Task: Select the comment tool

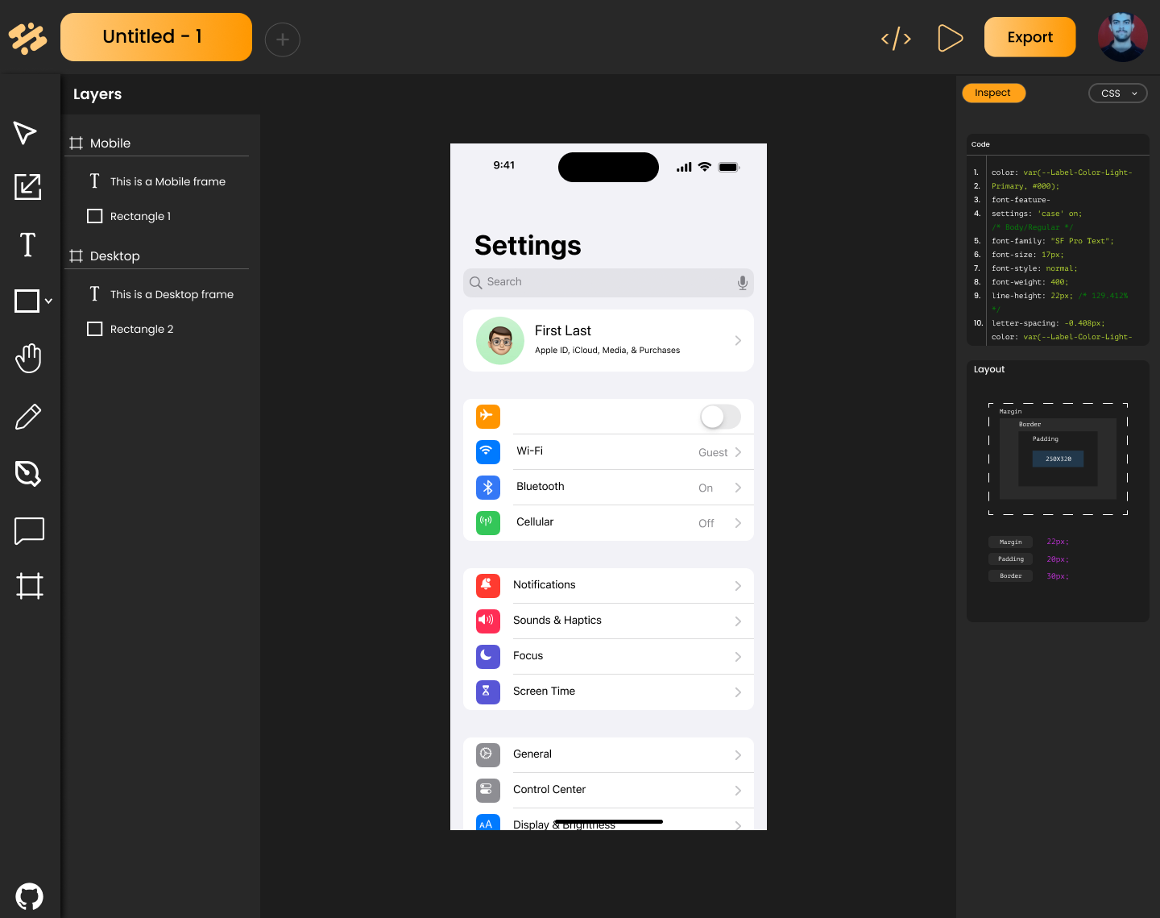Action: tap(29, 531)
